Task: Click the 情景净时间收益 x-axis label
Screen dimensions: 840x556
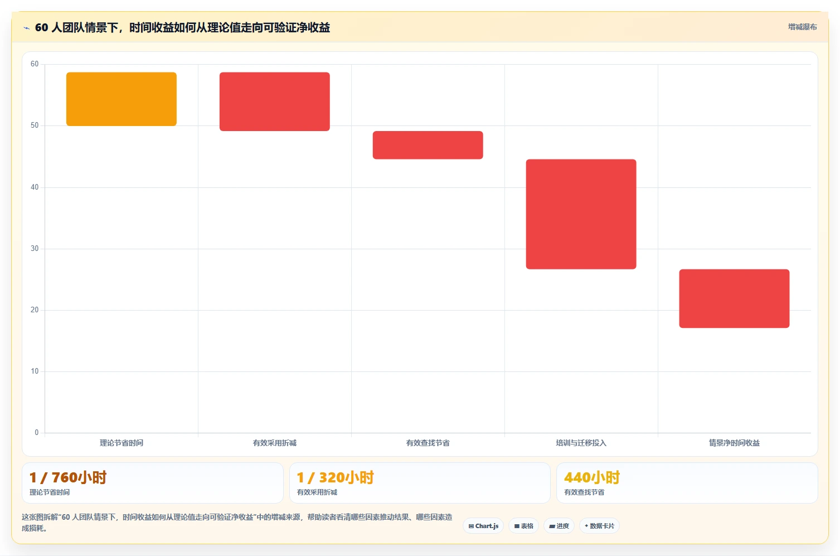Action: coord(734,443)
